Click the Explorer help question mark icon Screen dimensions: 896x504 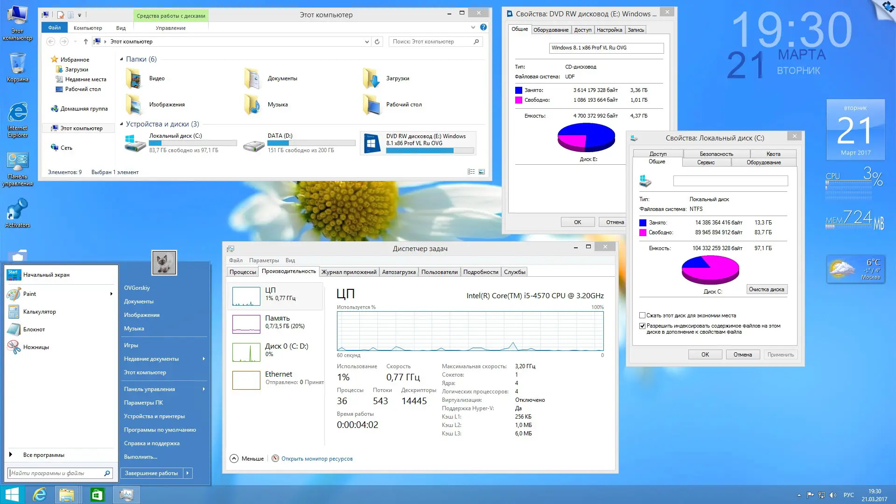[483, 28]
